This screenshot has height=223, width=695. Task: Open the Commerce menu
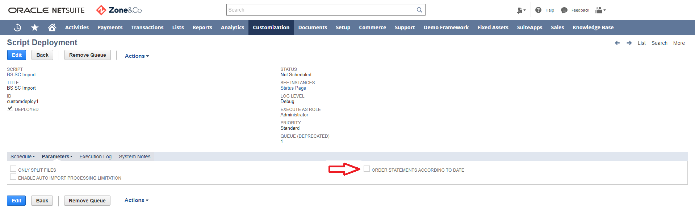(x=373, y=27)
